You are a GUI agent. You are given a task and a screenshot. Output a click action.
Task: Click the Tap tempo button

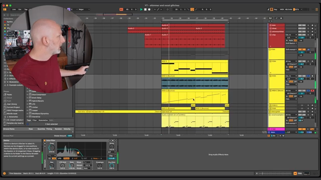click(26, 9)
